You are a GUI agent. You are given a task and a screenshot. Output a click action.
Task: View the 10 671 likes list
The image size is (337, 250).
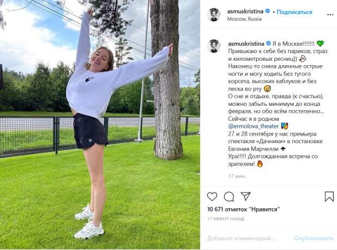(244, 209)
